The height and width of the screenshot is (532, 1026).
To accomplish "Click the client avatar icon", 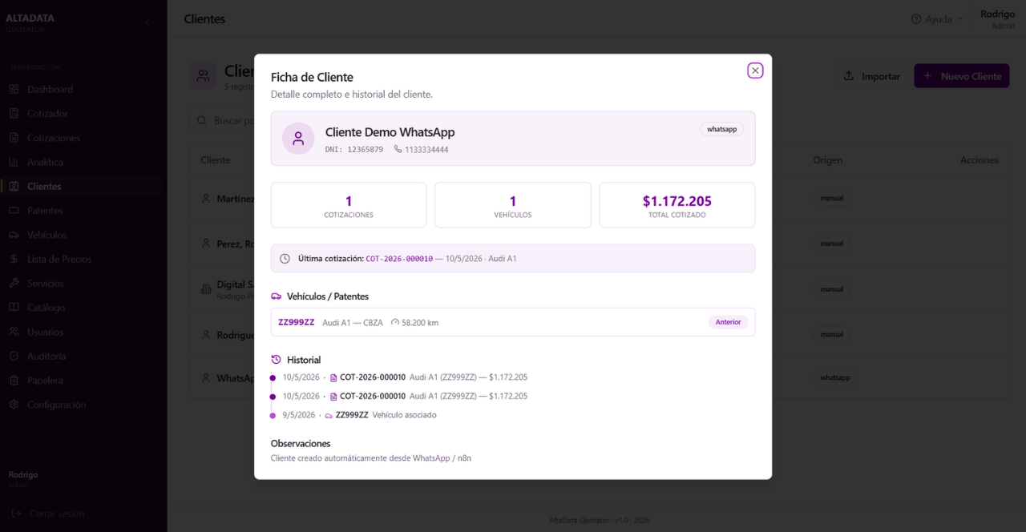I will (x=298, y=139).
